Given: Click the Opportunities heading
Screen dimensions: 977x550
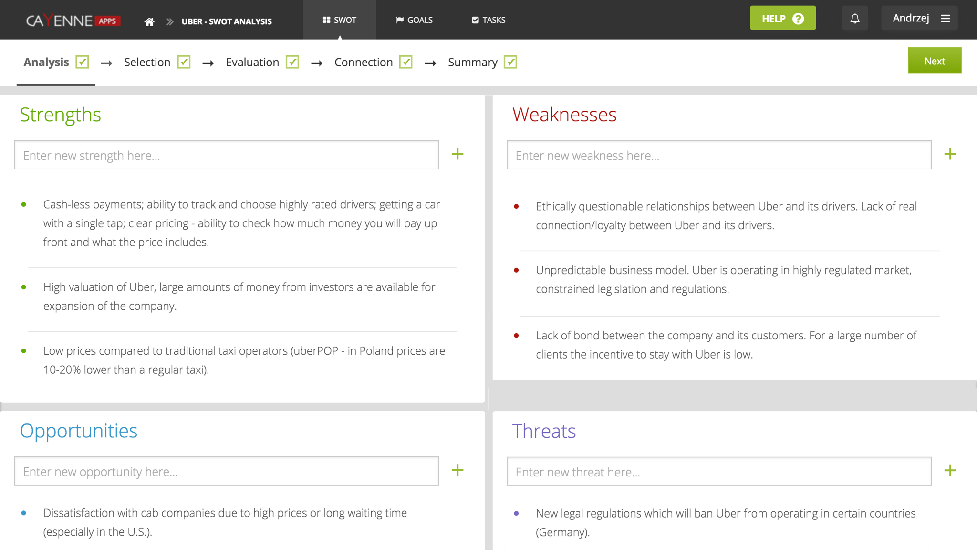Looking at the screenshot, I should tap(79, 431).
